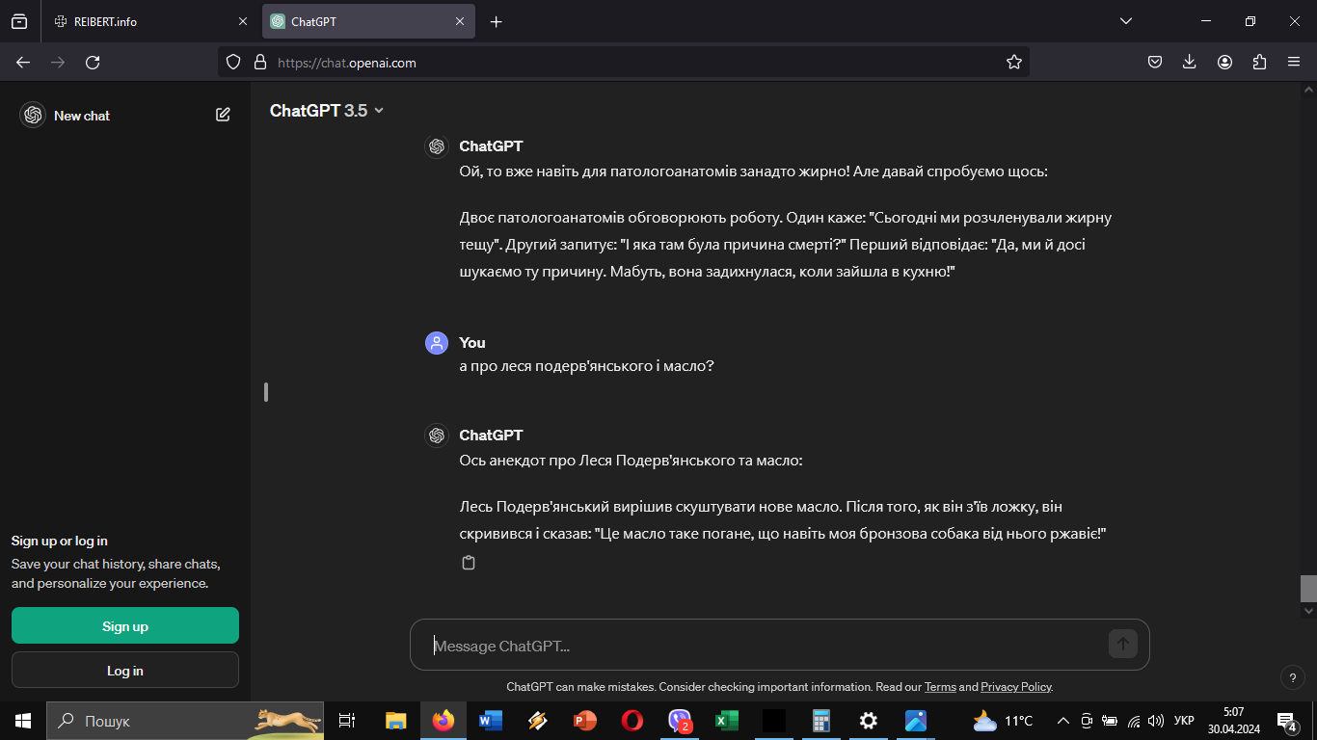
Task: Open Calculator from the taskbar
Action: (x=821, y=721)
